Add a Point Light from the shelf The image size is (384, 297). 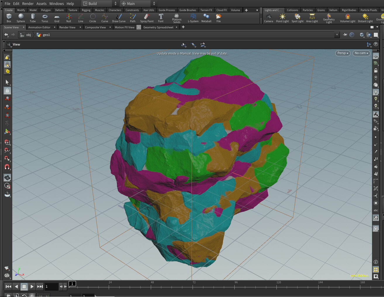282,18
